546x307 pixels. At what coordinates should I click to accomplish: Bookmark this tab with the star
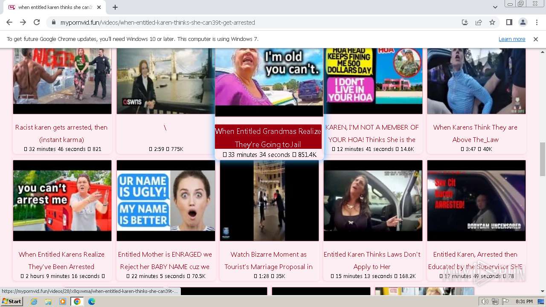(492, 22)
